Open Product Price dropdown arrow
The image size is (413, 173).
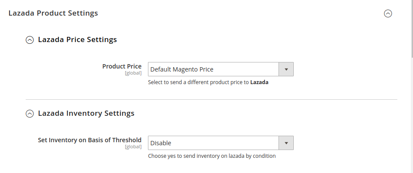pos(286,69)
